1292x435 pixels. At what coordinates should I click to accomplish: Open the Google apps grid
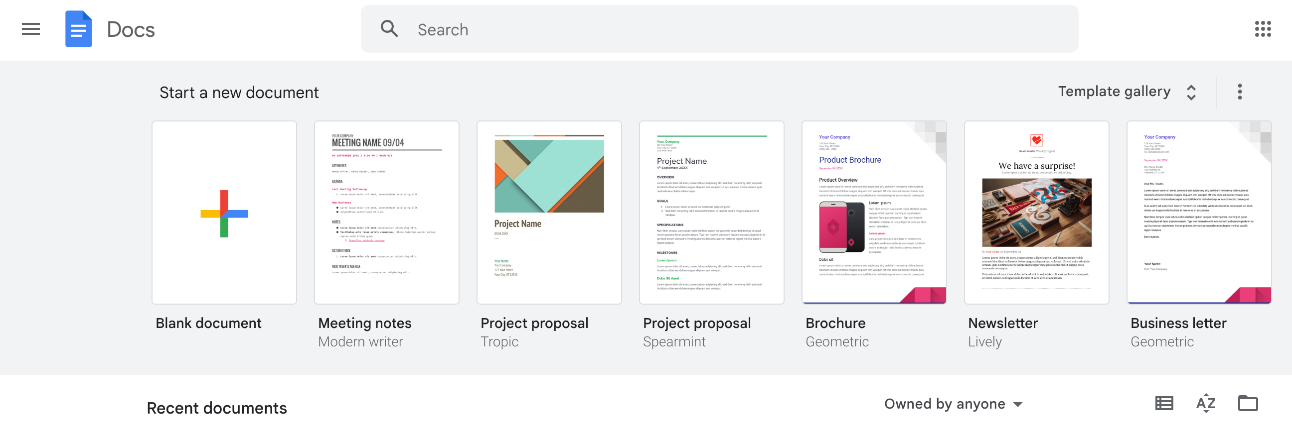click(x=1263, y=29)
